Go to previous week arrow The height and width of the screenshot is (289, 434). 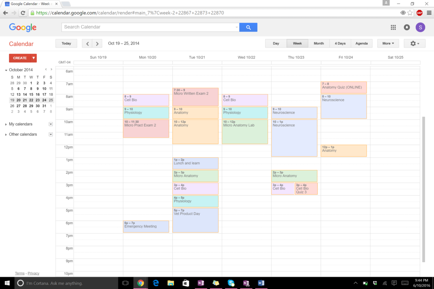(87, 43)
